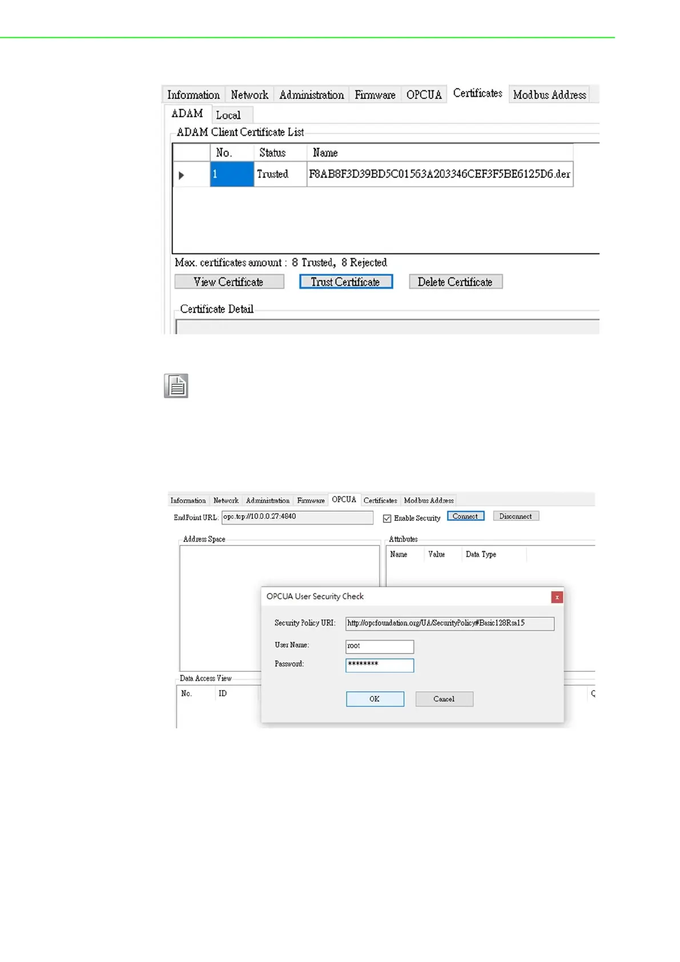Click the No. column header in certificate list
The image size is (680, 962).
click(232, 153)
